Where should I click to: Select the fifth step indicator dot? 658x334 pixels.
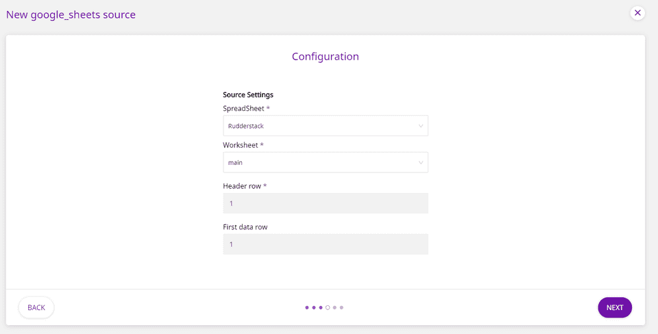tap(334, 307)
